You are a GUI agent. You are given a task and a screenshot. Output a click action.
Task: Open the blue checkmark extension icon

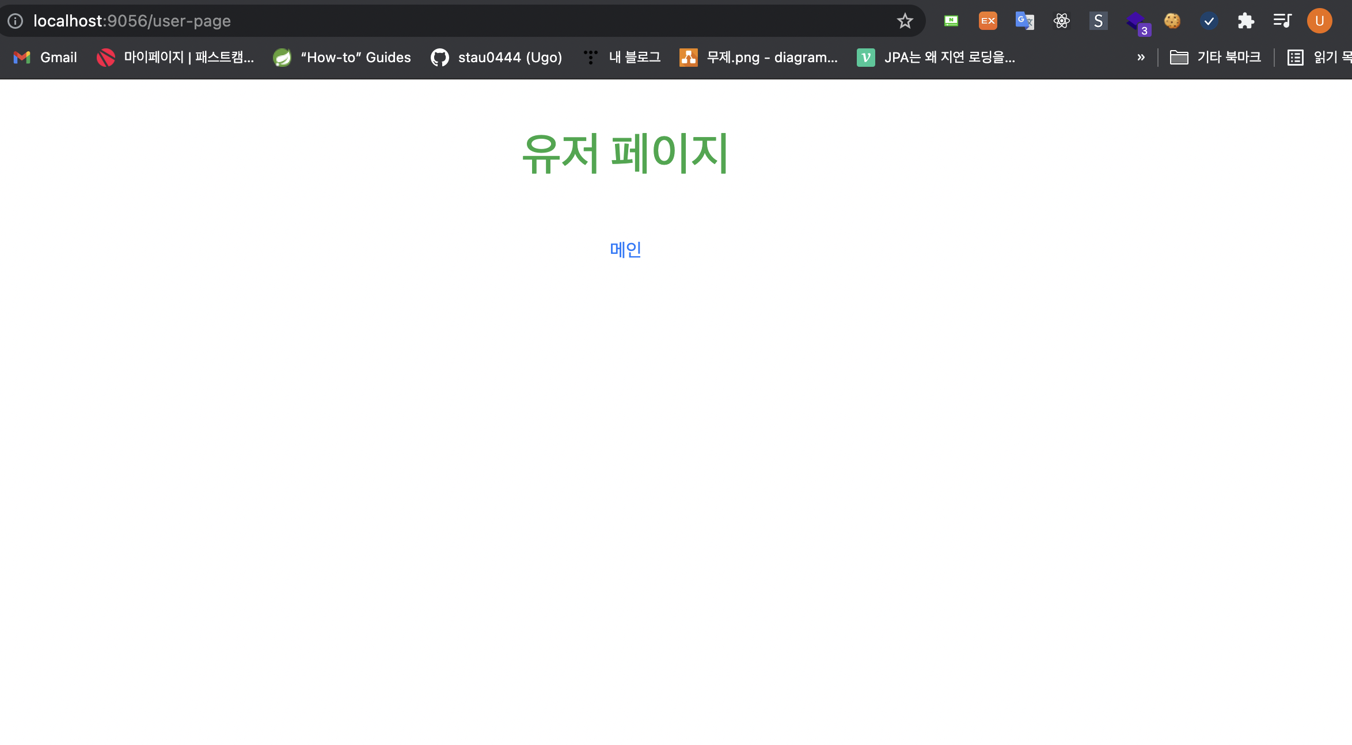pyautogui.click(x=1209, y=21)
